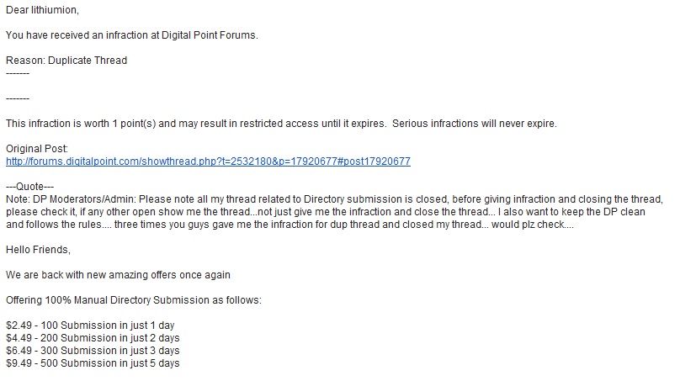Open the forums.digitalpoint.com showthread link

(x=208, y=161)
